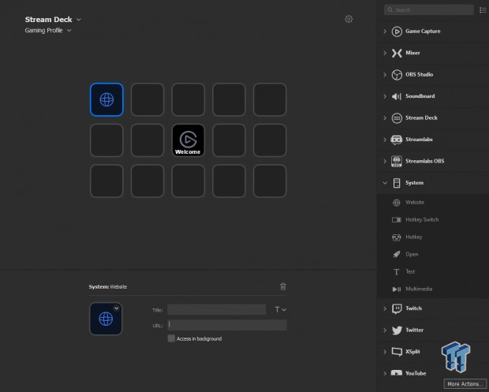The width and height of the screenshot is (489, 392).
Task: Click the 'Multimedia' action label
Action: (419, 289)
